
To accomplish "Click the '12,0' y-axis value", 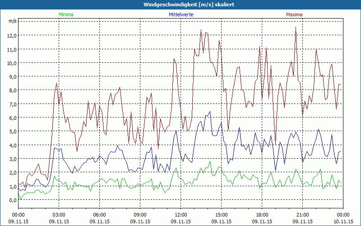I will click(x=13, y=36).
